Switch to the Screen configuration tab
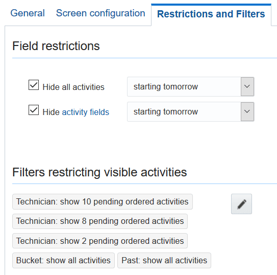Viewport: 277px width, 275px height. point(100,13)
